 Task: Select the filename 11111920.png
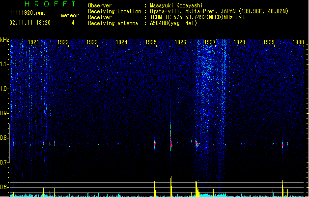click(x=27, y=13)
